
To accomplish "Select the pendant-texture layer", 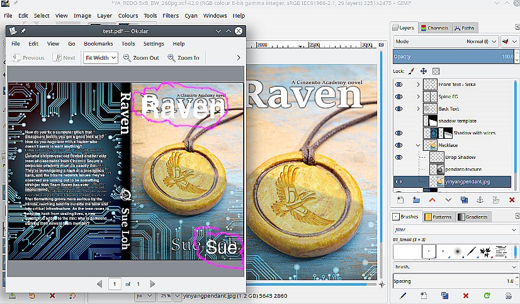I will (463, 169).
